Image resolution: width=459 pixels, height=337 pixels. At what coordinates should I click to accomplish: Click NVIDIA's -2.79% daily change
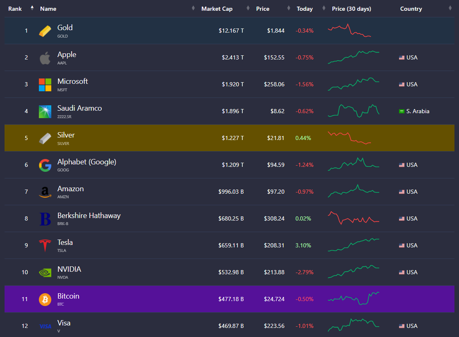[x=304, y=273]
